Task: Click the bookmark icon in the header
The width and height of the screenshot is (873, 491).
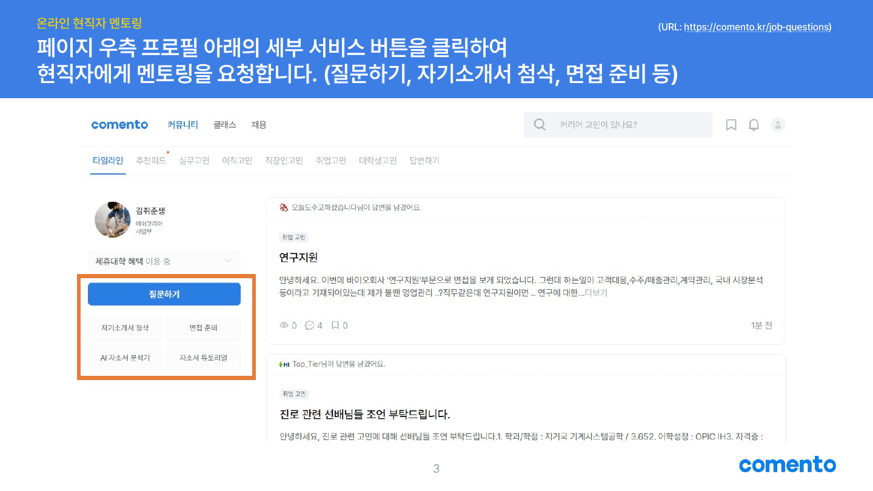Action: pyautogui.click(x=731, y=125)
